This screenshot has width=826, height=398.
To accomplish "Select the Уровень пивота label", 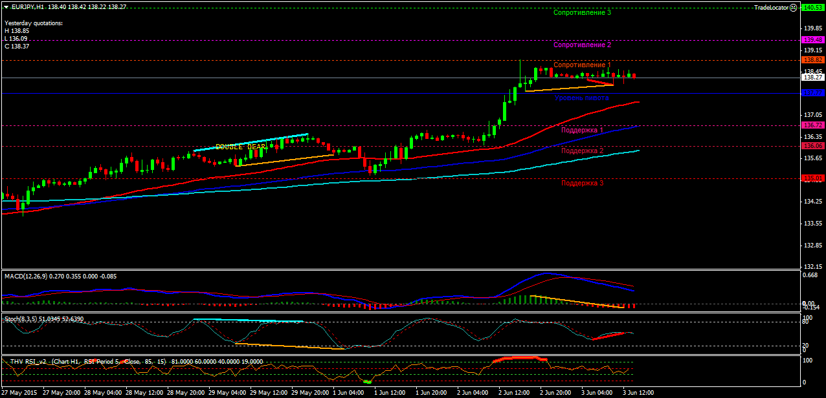I will coord(582,98).
